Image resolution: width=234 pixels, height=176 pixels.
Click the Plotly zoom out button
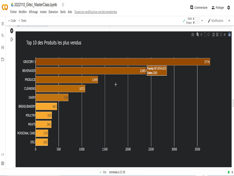[217, 35]
